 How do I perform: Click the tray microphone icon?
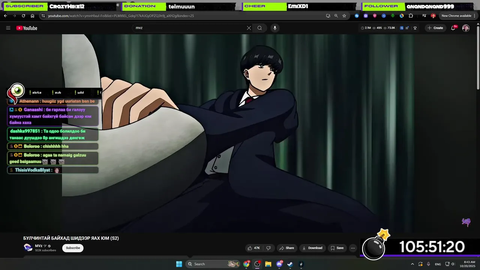click(x=429, y=264)
